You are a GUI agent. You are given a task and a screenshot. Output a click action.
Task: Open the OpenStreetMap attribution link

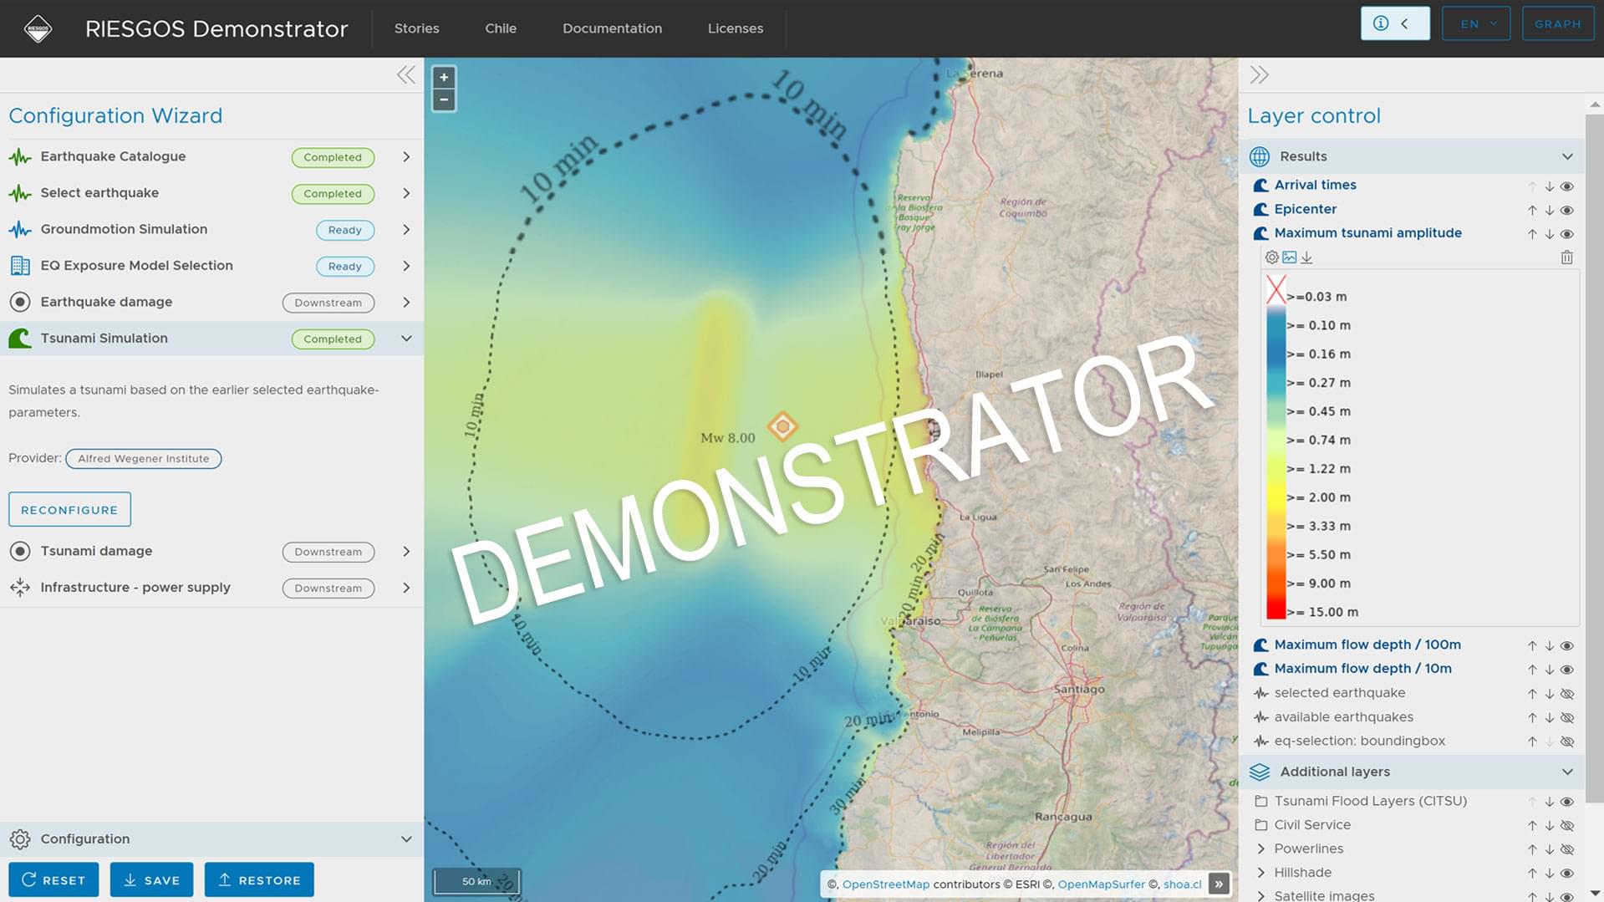point(885,884)
